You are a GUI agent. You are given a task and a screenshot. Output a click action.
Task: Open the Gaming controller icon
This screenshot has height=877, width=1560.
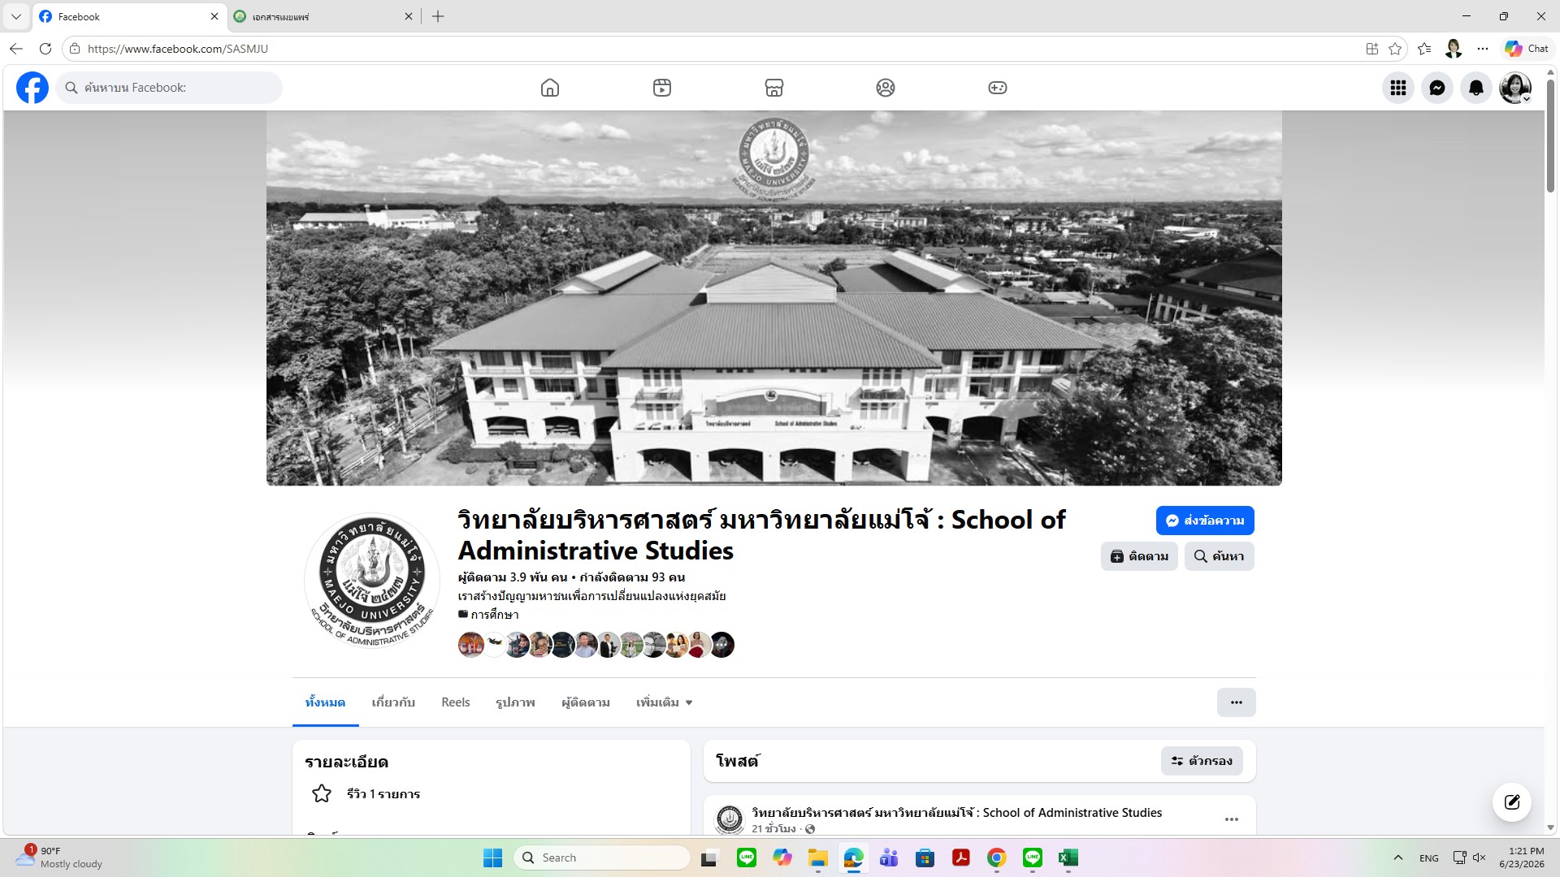pyautogui.click(x=998, y=88)
